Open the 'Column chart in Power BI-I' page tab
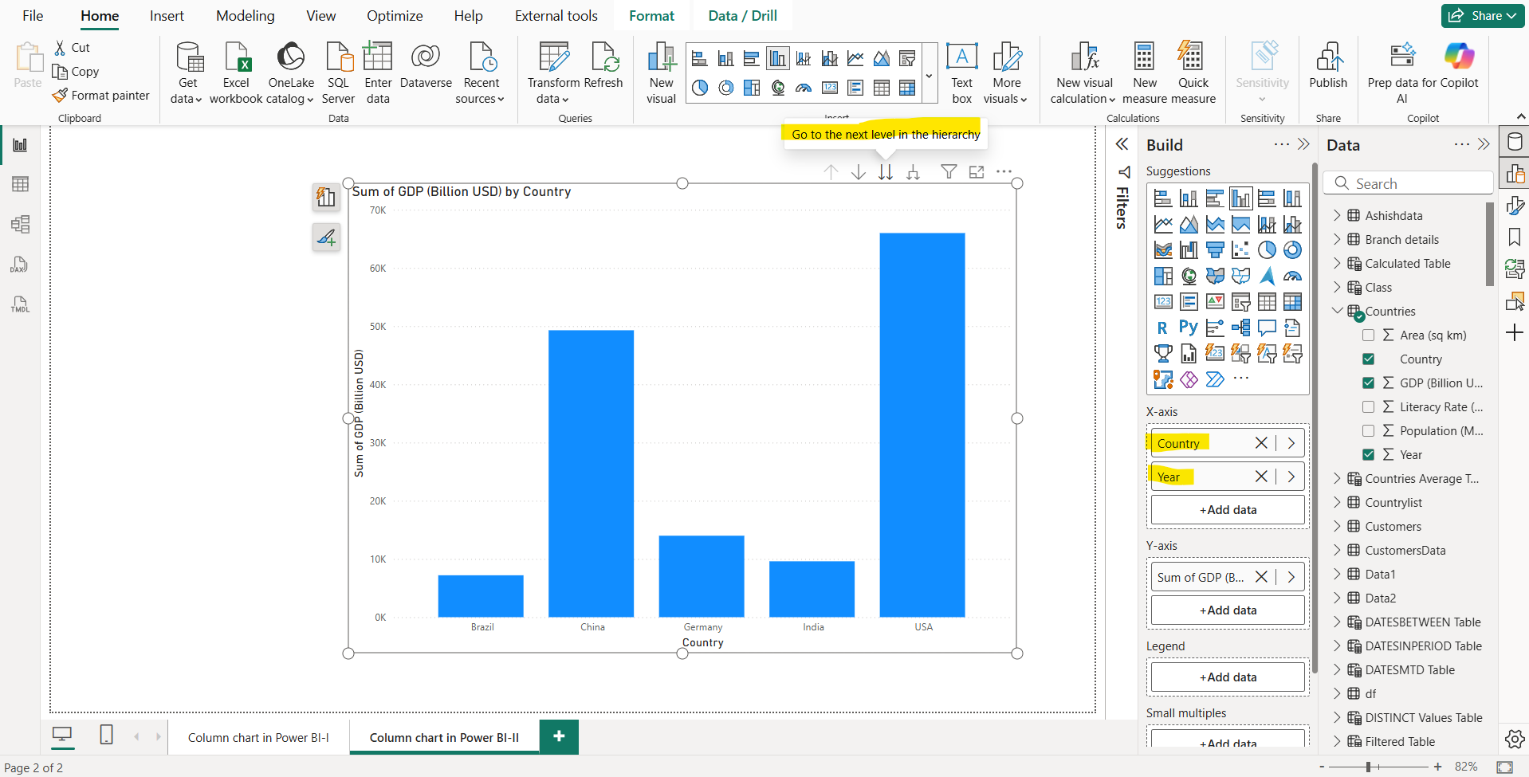The width and height of the screenshot is (1529, 777). [x=257, y=737]
